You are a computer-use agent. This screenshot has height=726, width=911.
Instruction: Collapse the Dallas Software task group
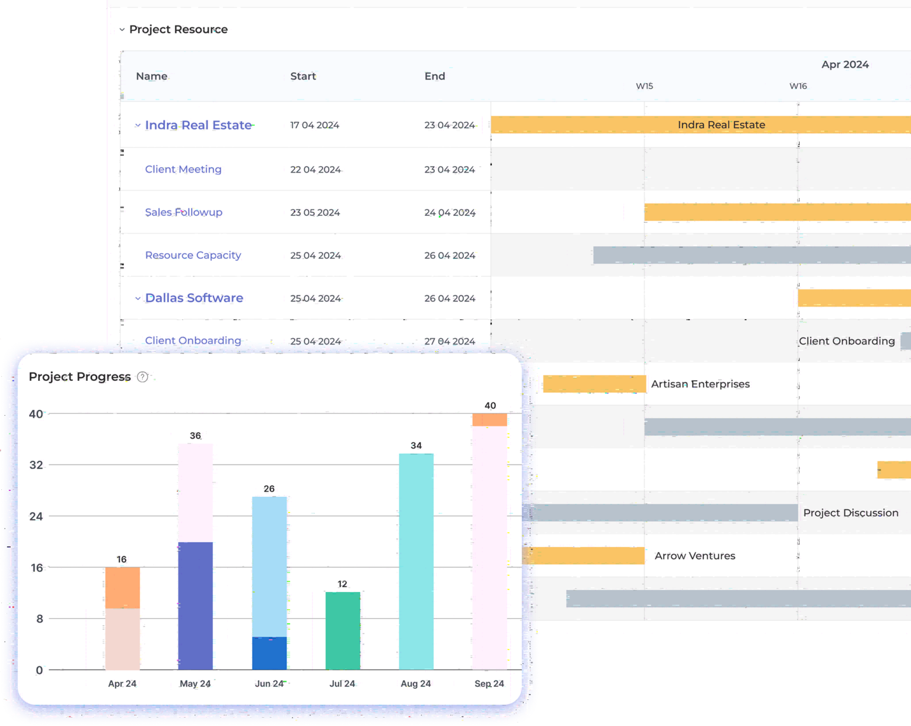[x=138, y=298]
